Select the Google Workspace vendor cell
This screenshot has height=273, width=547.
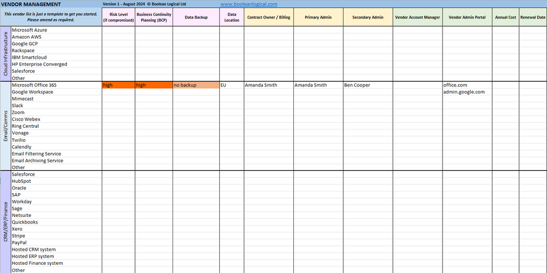pyautogui.click(x=57, y=92)
